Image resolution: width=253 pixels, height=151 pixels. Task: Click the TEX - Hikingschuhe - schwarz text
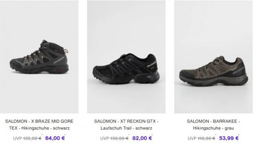point(39,128)
